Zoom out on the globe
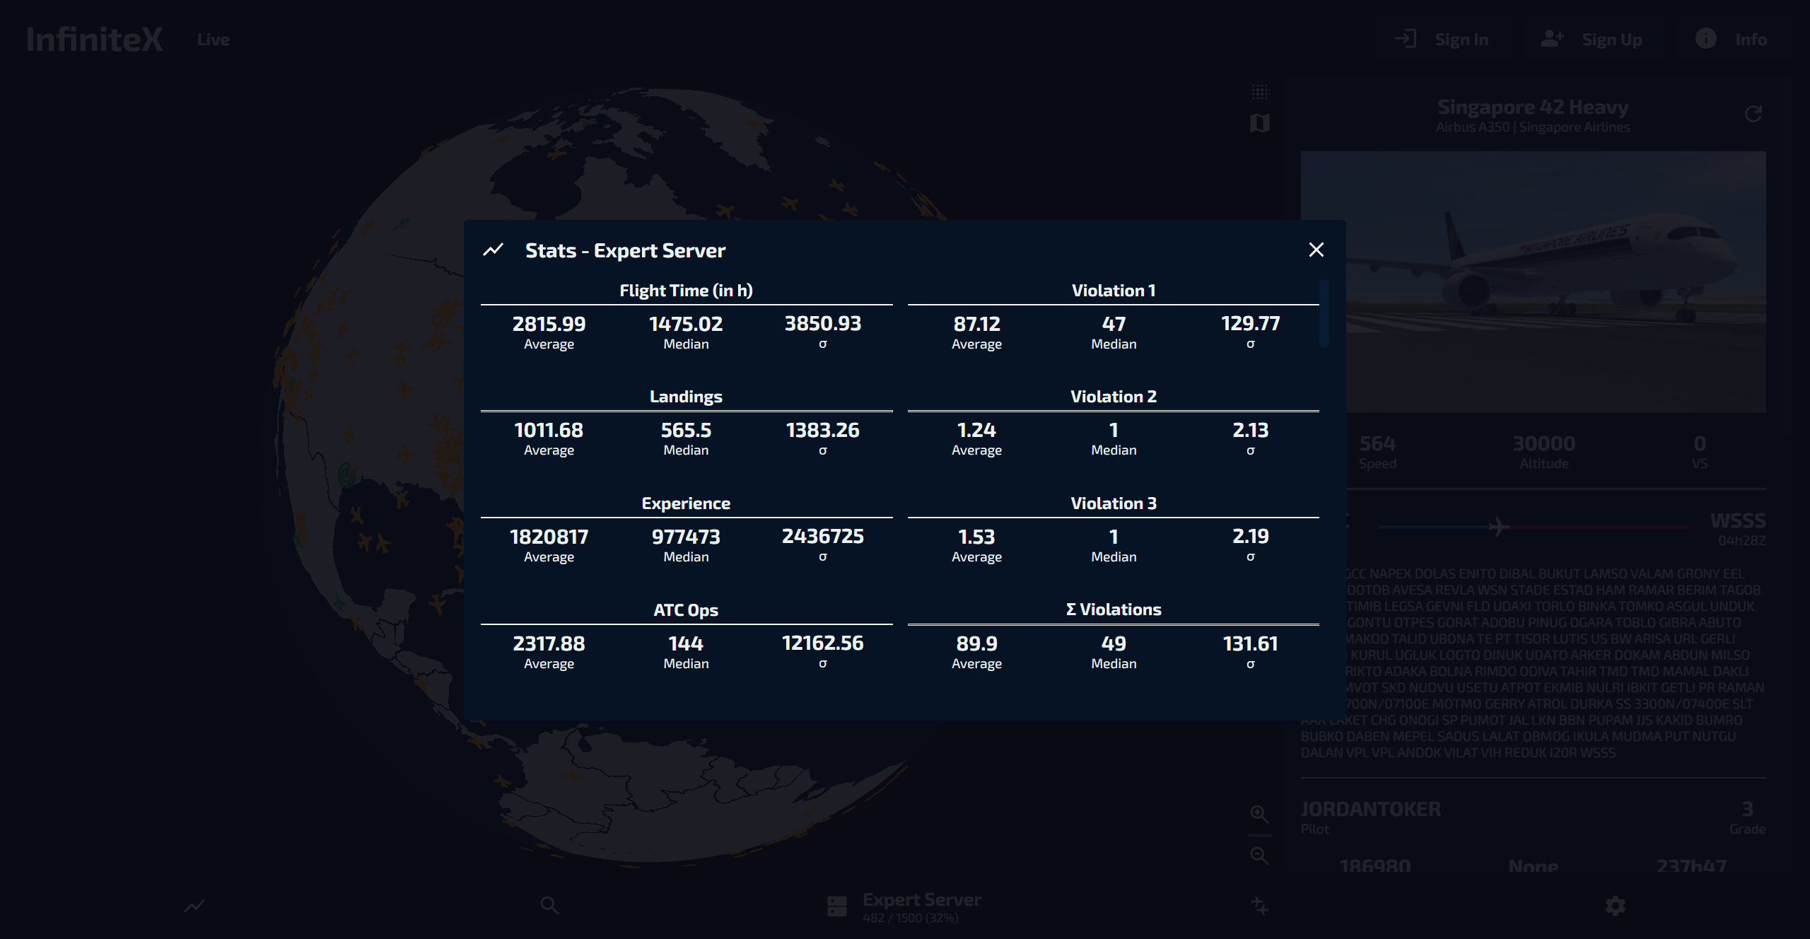 click(1259, 856)
